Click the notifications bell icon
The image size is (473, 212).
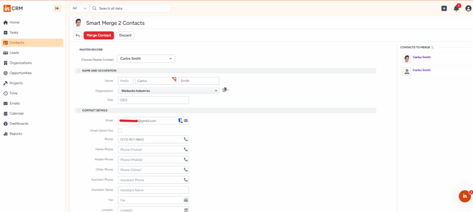point(456,8)
